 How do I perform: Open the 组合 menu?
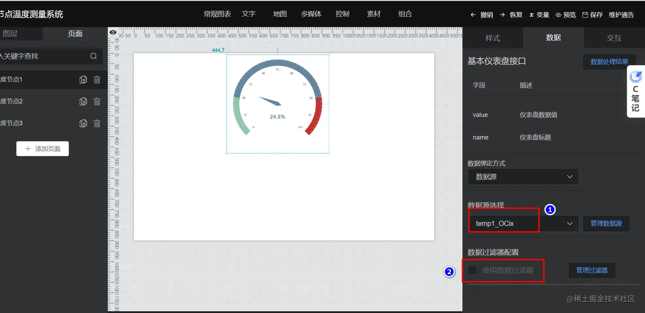pos(405,14)
